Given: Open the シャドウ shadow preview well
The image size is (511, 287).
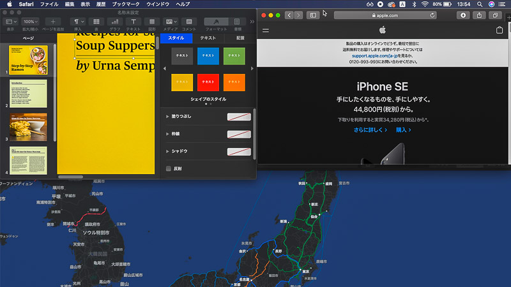Looking at the screenshot, I should pos(239,152).
